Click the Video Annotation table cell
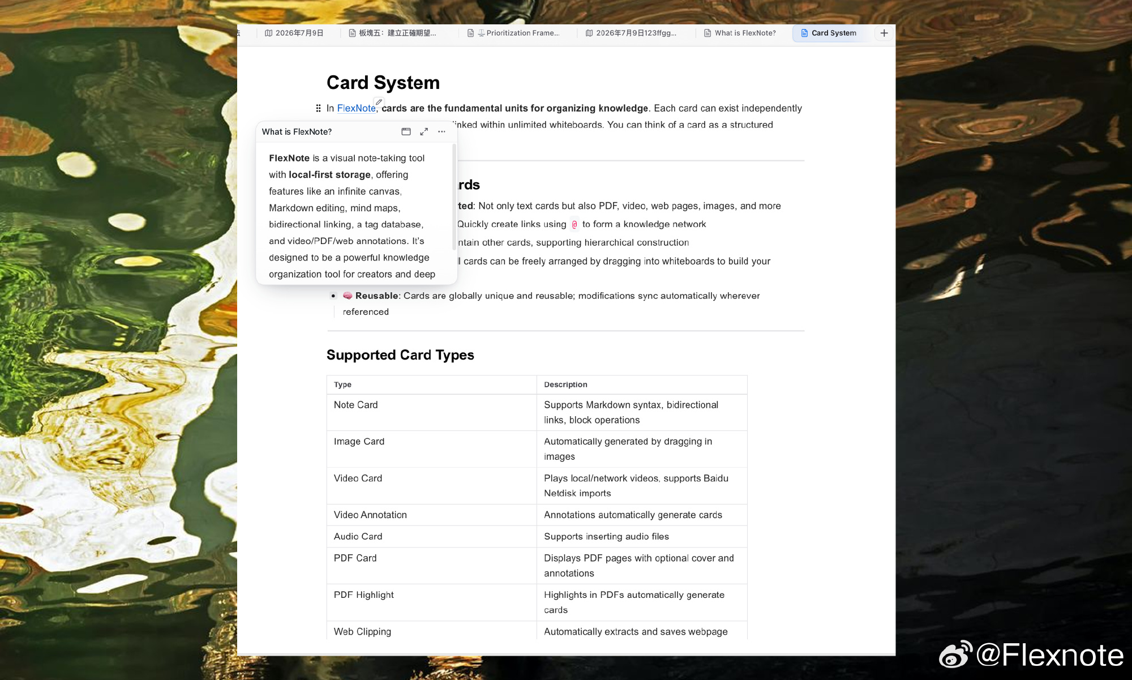 tap(431, 515)
